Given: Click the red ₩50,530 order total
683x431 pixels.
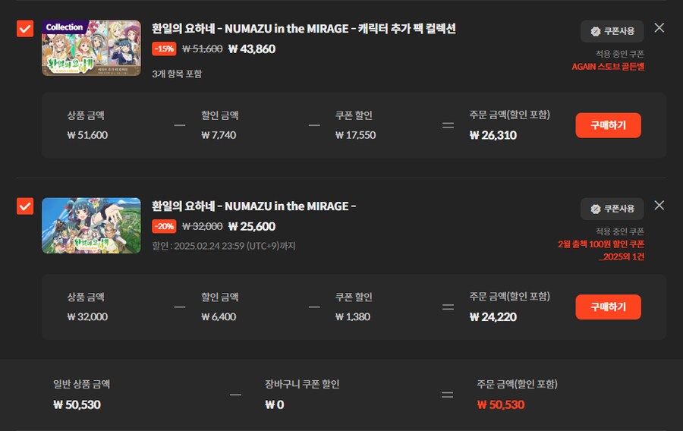Looking at the screenshot, I should click(500, 404).
